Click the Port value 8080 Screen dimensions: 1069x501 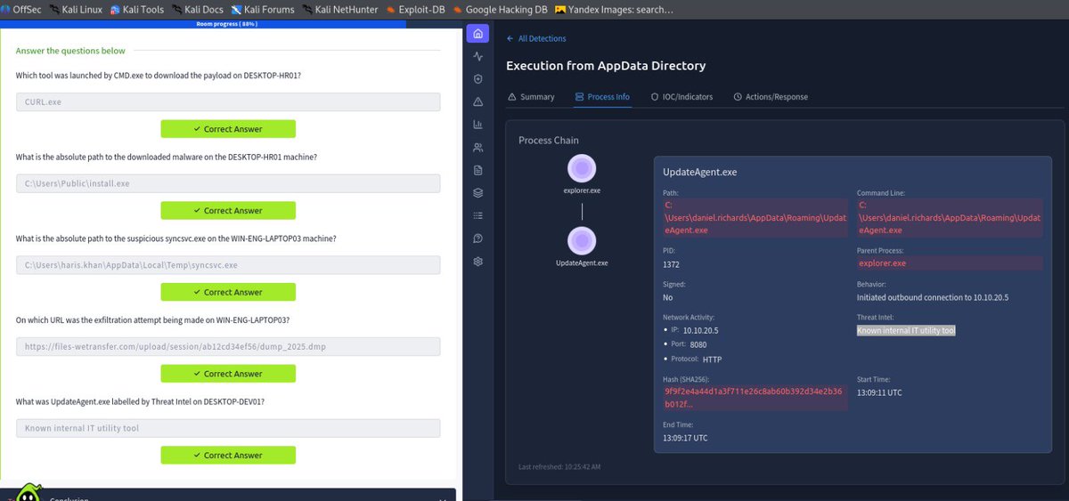click(698, 344)
